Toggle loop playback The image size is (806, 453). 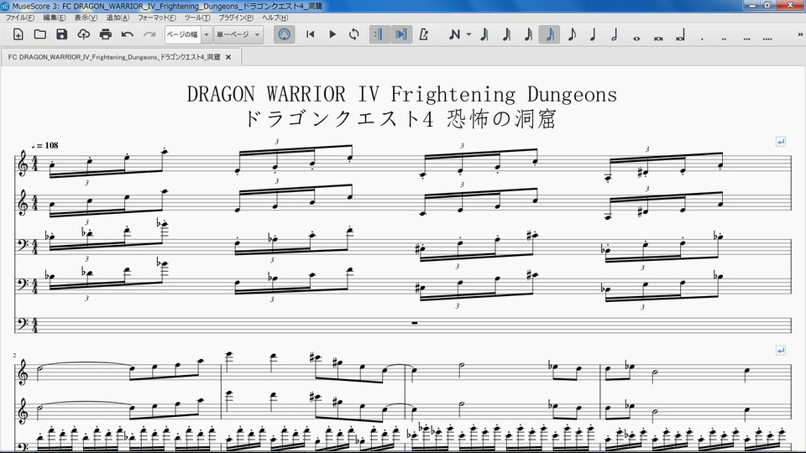point(353,34)
